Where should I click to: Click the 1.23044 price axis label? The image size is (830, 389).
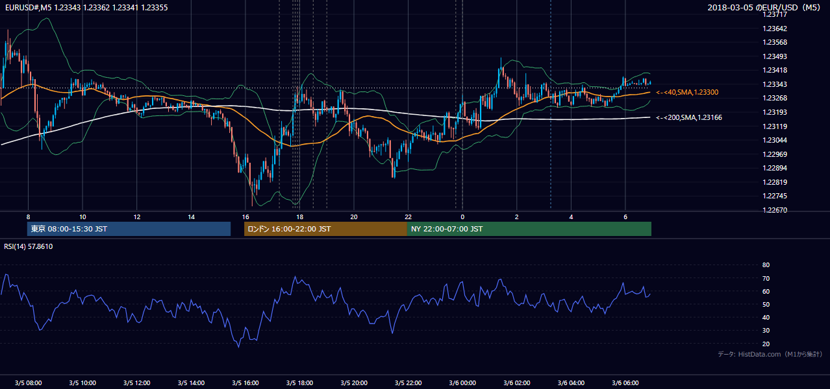pyautogui.click(x=775, y=141)
